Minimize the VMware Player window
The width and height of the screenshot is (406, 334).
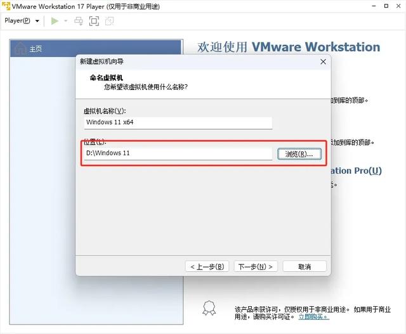point(374,6)
